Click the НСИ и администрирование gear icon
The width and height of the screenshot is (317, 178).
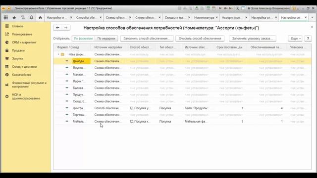[7, 96]
